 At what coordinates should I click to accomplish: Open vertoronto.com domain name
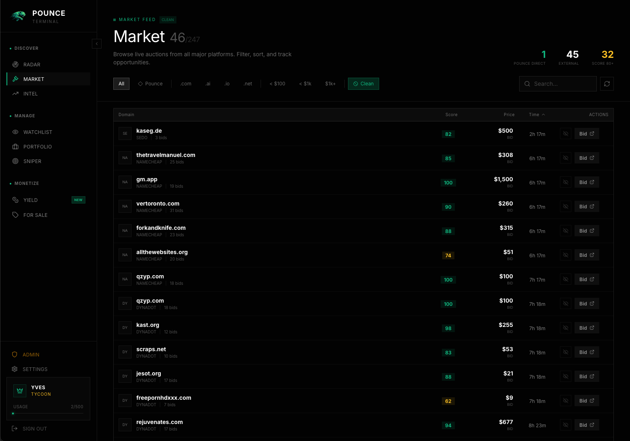click(158, 204)
